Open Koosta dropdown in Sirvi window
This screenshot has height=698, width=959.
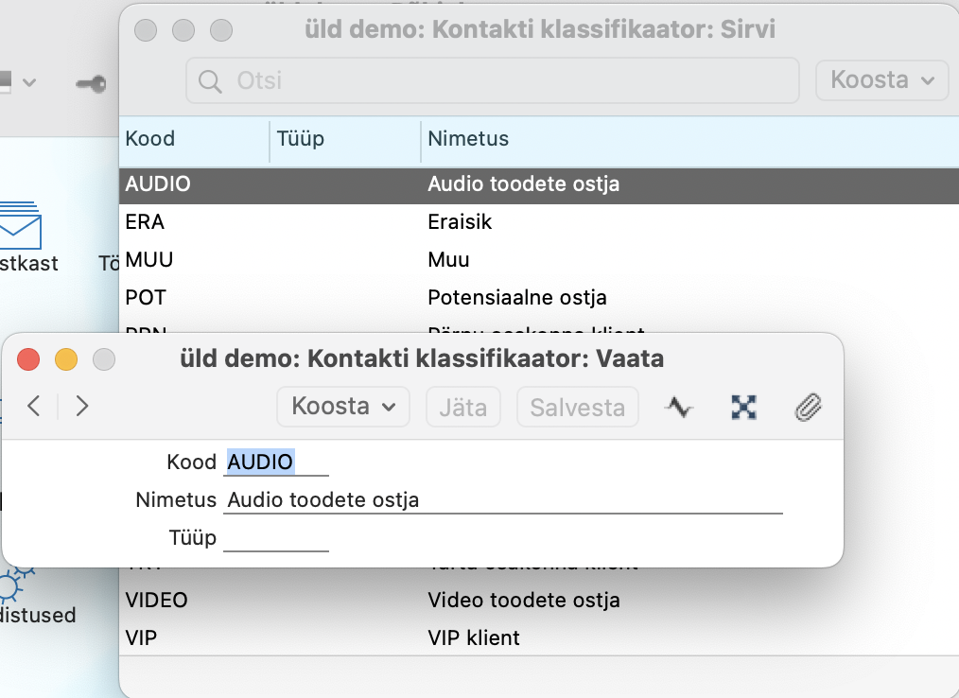click(881, 80)
